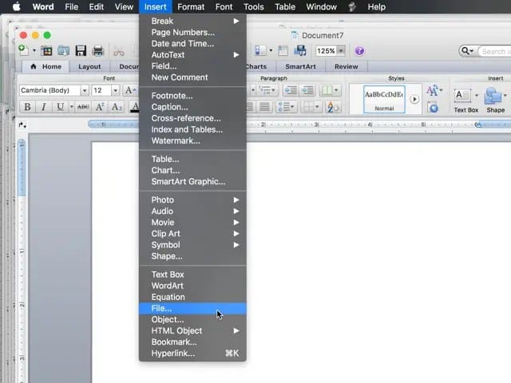
Task: Choose Object... from Insert menu
Action: click(x=192, y=319)
